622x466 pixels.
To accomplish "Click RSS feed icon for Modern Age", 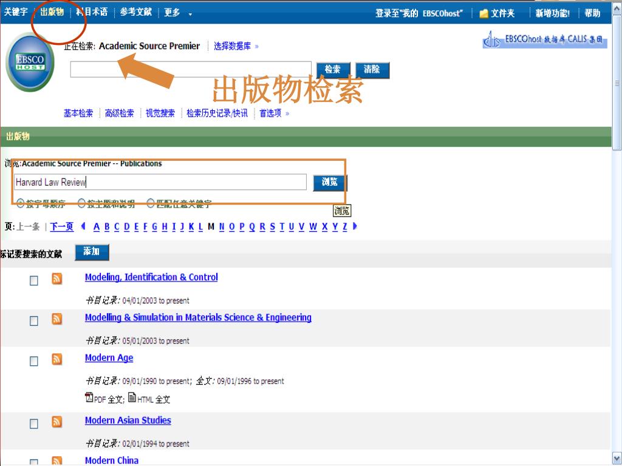I will coord(57,359).
